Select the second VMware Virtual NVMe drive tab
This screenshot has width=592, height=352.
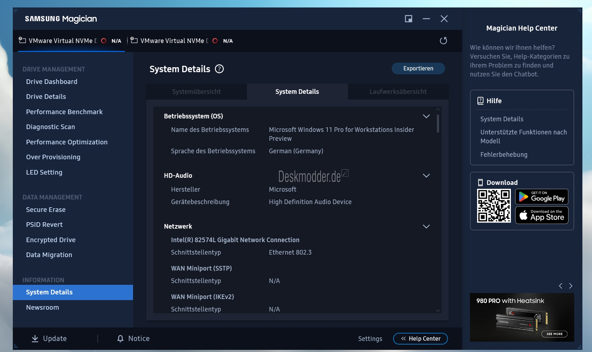(182, 41)
